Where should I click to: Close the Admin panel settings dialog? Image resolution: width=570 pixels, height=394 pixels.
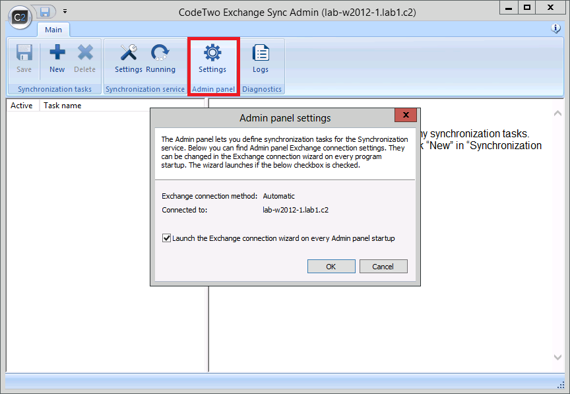(x=406, y=115)
